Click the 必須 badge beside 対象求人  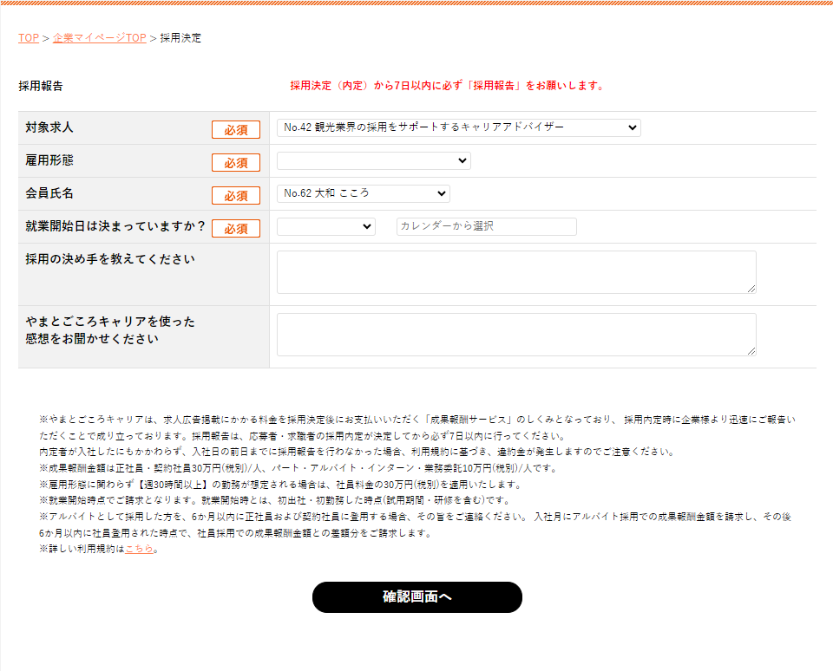[x=236, y=129]
